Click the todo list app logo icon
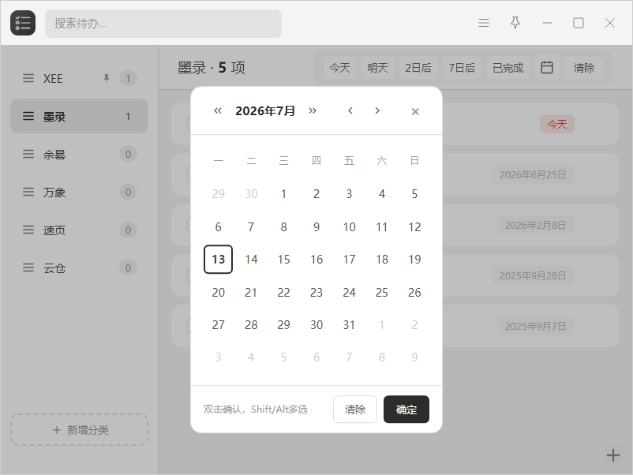This screenshot has height=475, width=633. coord(23,23)
